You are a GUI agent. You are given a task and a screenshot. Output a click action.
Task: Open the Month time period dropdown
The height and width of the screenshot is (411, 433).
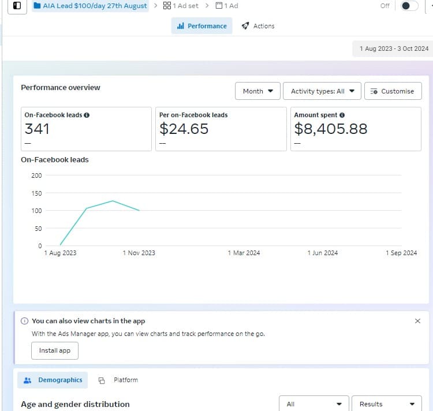point(257,91)
